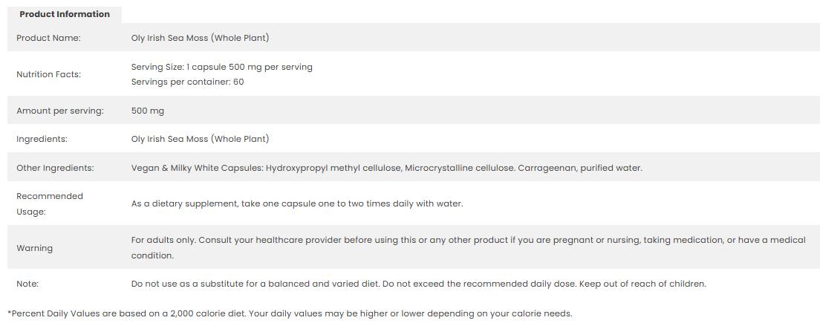This screenshot has width=820, height=329.
Task: Click the 'Do not use as a substitute' note
Action: click(x=418, y=284)
